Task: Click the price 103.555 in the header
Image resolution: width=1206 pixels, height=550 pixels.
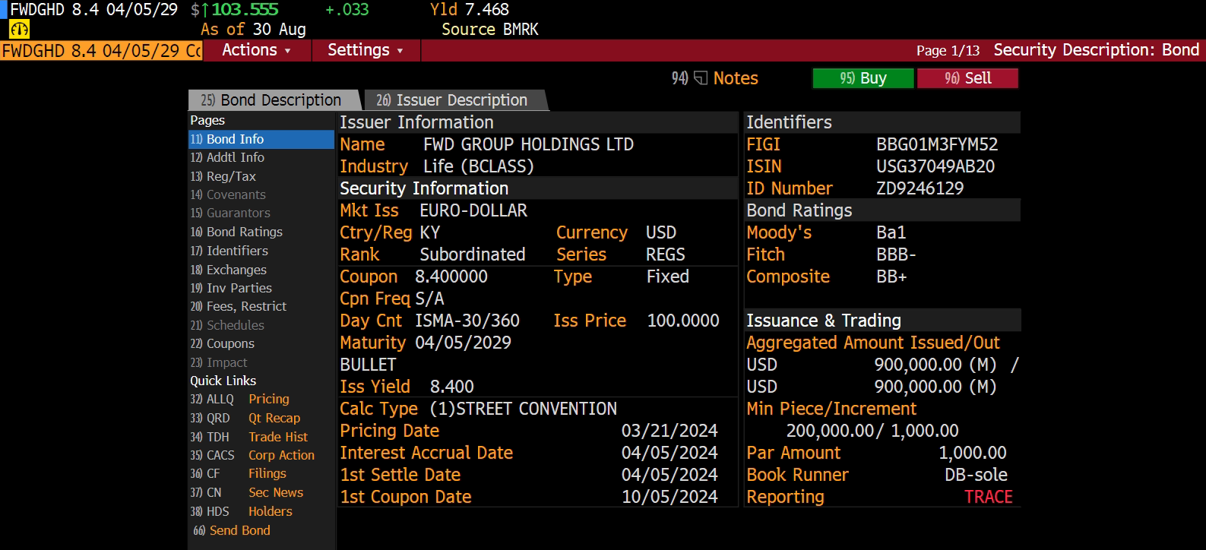Action: (x=245, y=10)
